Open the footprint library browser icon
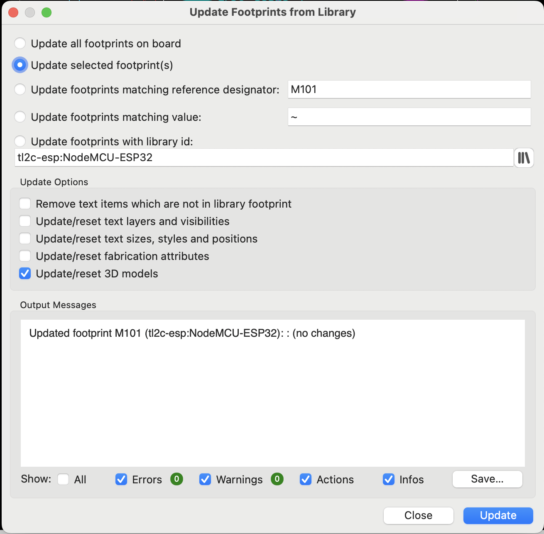The image size is (544, 534). pyautogui.click(x=524, y=158)
